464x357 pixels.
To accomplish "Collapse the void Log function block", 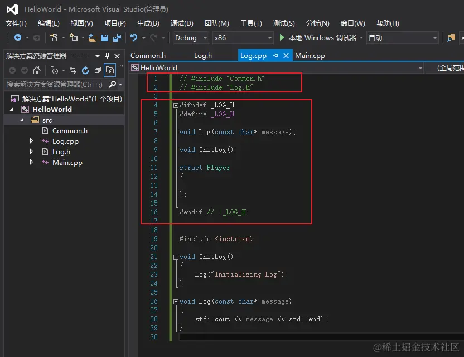I will coord(176,301).
